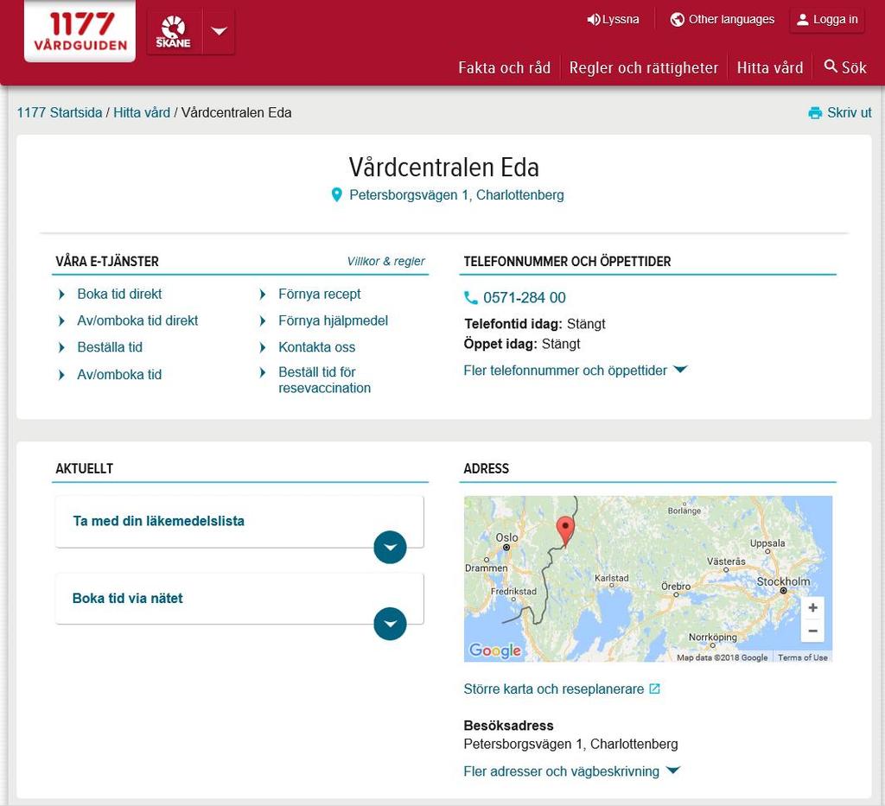This screenshot has height=806, width=885.
Task: Click the Region Skåne logo button
Action: coord(174,33)
